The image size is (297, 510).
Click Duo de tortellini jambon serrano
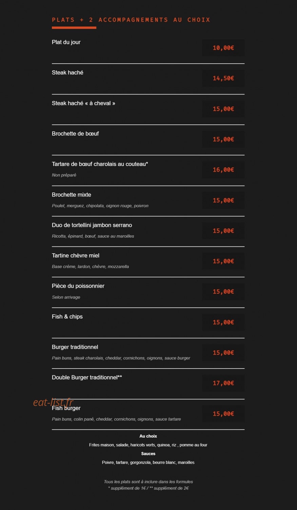coord(92,225)
